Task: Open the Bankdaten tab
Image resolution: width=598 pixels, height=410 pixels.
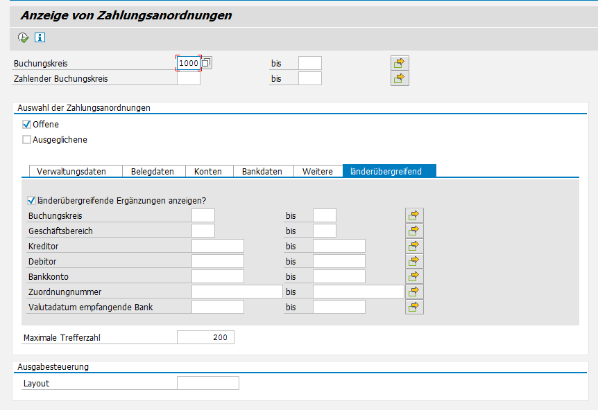Action: point(262,171)
